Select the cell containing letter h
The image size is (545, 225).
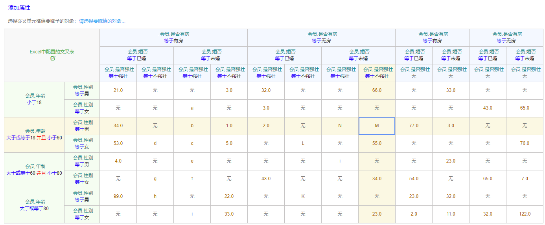155,197
